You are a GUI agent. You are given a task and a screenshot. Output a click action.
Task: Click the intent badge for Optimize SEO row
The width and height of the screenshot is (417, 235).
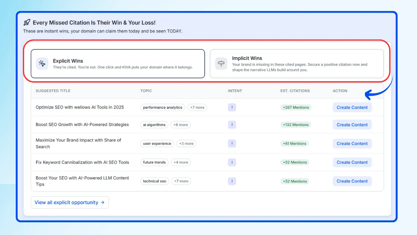(232, 107)
